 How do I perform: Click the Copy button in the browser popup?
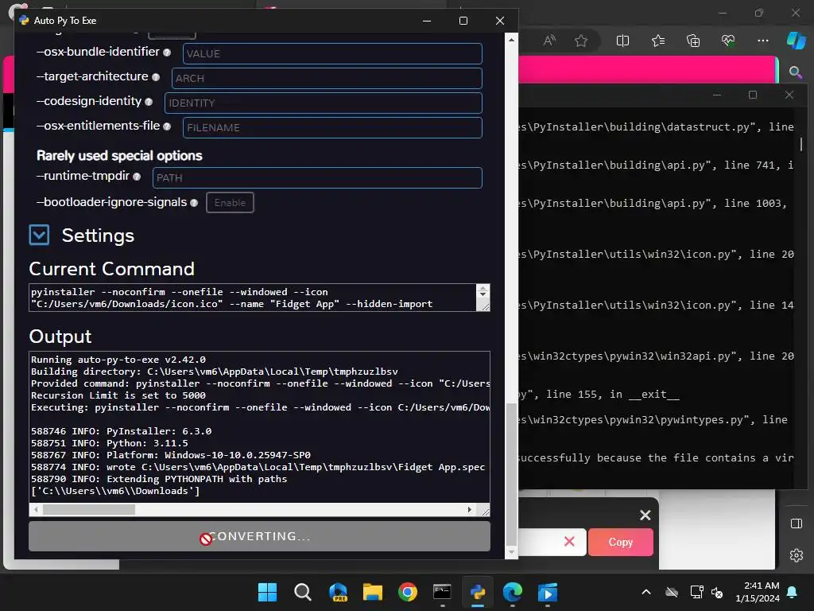(x=620, y=542)
